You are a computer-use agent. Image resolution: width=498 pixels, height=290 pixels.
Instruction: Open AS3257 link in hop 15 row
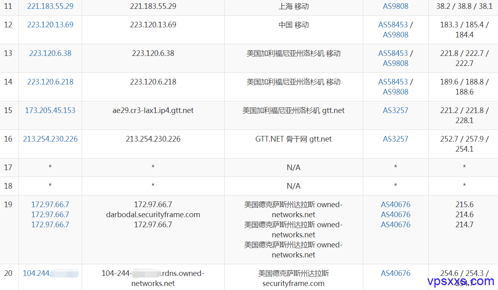395,110
